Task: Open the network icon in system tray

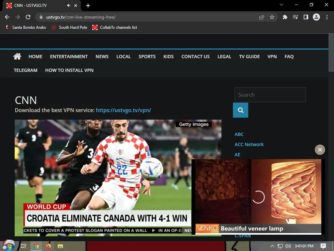Action: click(280, 246)
